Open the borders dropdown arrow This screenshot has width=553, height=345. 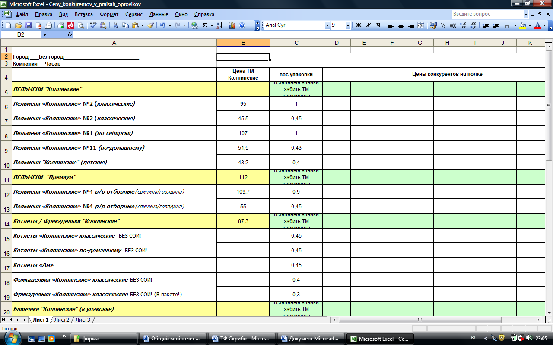click(515, 25)
